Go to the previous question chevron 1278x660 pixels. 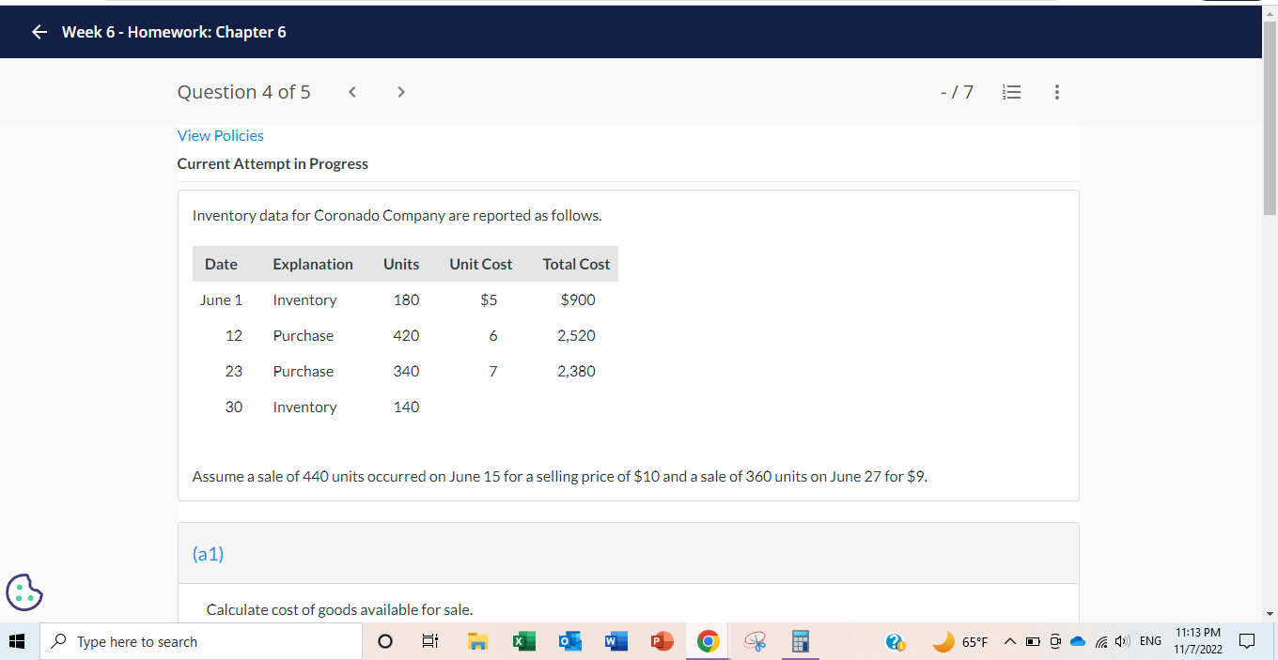(351, 92)
